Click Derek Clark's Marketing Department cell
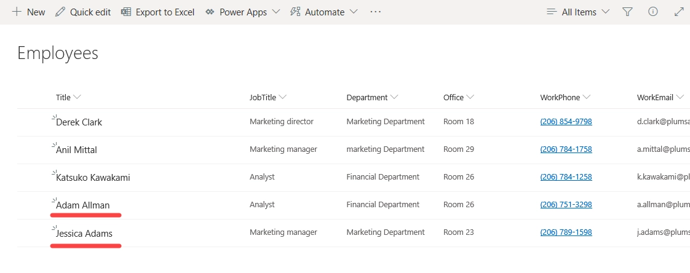Screen dimensions: 690x273 [x=386, y=122]
